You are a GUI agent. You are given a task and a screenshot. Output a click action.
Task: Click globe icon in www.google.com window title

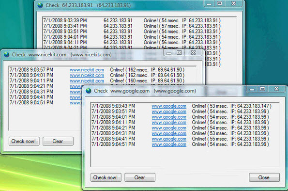[89, 91]
